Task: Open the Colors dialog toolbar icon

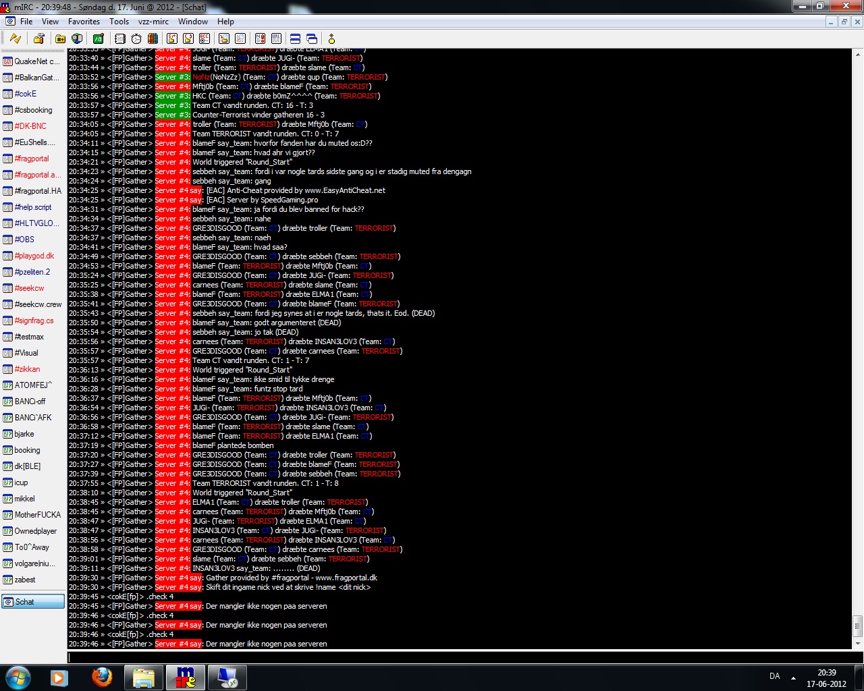Action: tap(153, 38)
